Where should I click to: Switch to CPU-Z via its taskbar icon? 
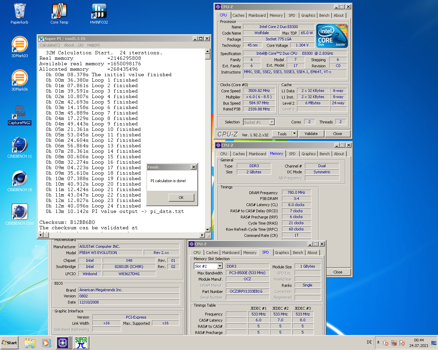63,343
